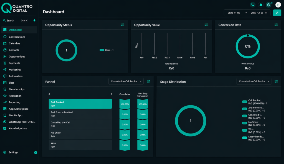Open the user avatar H profile
Viewport: 284px width, 164px height.
pos(278,5)
